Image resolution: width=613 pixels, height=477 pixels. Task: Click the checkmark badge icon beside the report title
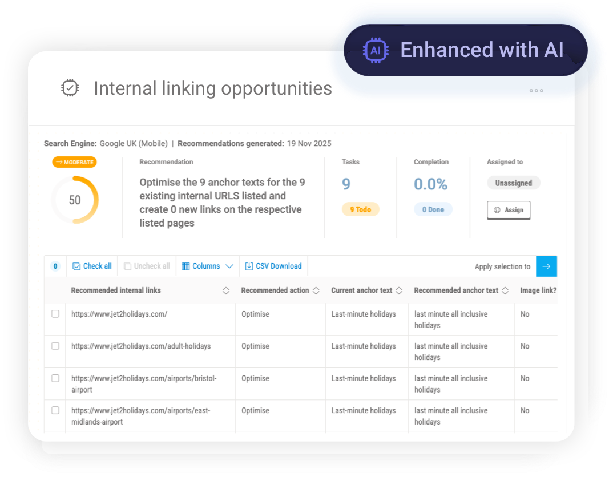click(70, 88)
